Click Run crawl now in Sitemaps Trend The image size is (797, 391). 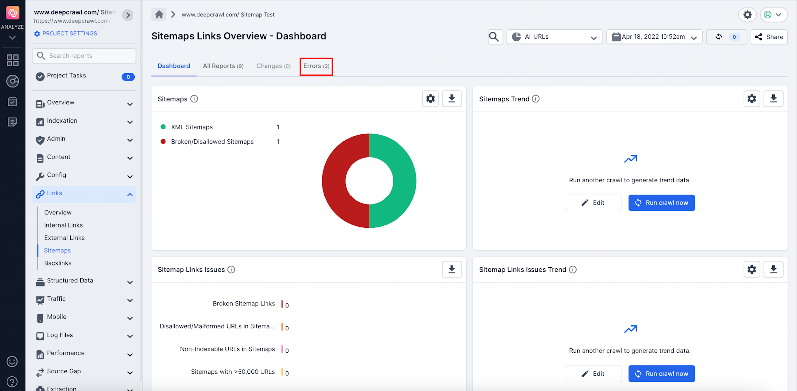[662, 203]
